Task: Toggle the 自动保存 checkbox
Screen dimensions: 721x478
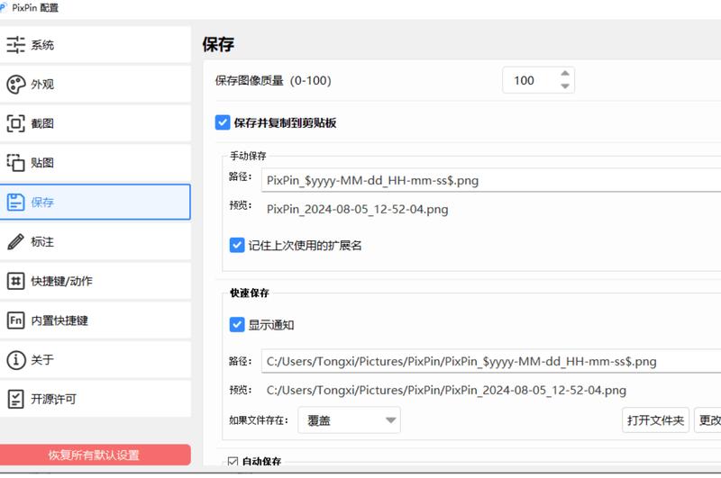Action: 233,461
